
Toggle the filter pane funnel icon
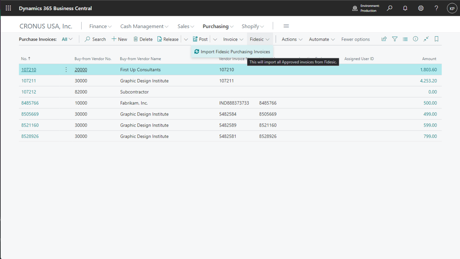click(395, 39)
